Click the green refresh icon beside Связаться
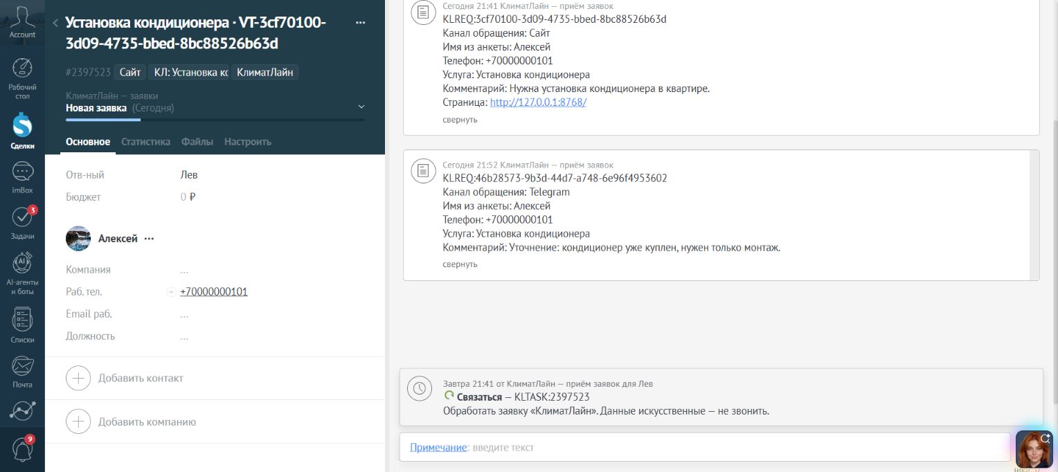 [x=449, y=396]
